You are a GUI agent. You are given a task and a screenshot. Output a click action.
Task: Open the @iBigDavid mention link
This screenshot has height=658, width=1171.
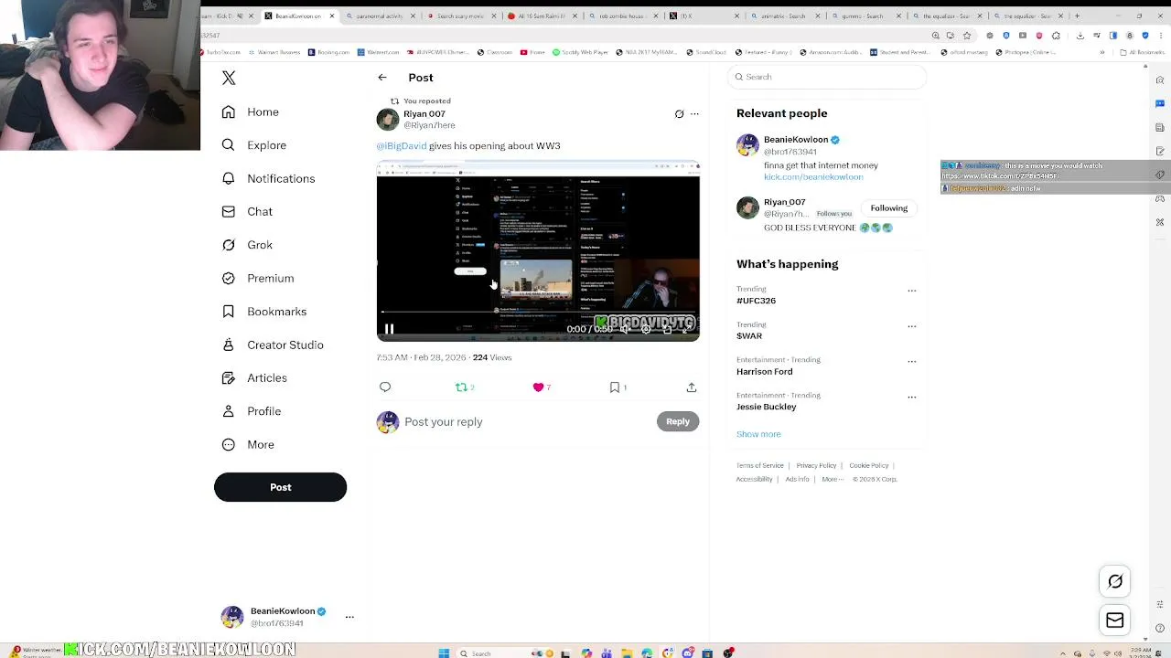tap(402, 146)
